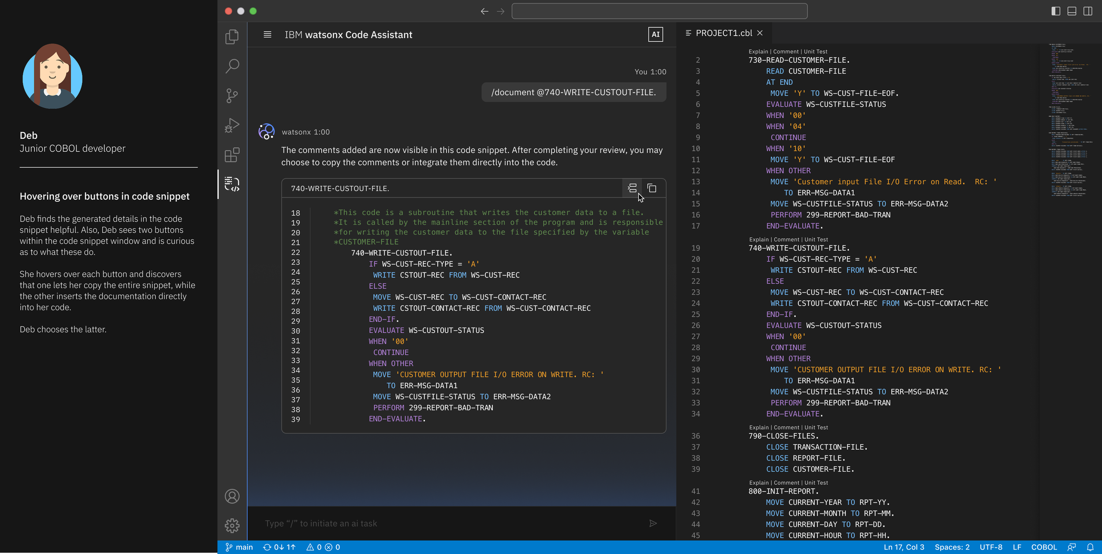1102x554 pixels.
Task: Open the Explorer files icon in activity bar
Action: tap(232, 37)
